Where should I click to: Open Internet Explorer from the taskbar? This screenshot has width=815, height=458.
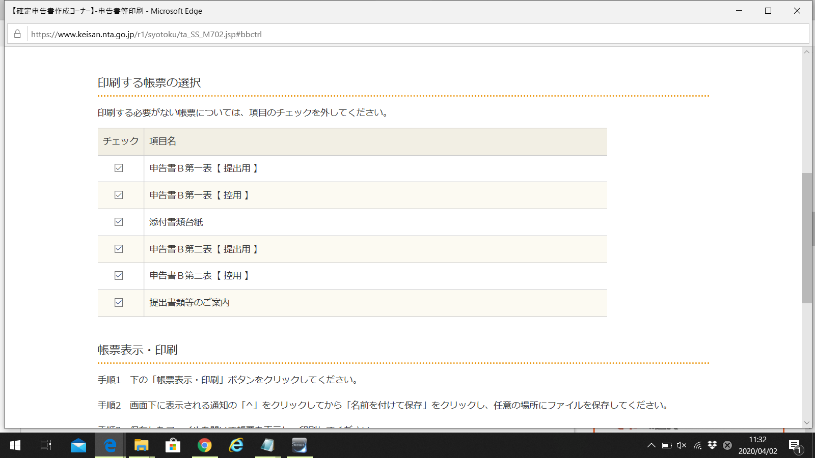coord(236,445)
